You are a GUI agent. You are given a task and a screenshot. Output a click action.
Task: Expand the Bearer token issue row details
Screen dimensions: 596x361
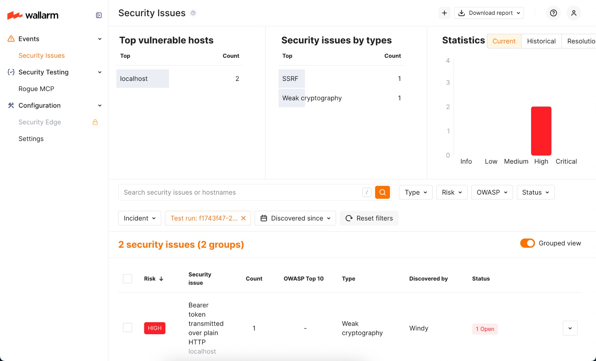point(570,328)
